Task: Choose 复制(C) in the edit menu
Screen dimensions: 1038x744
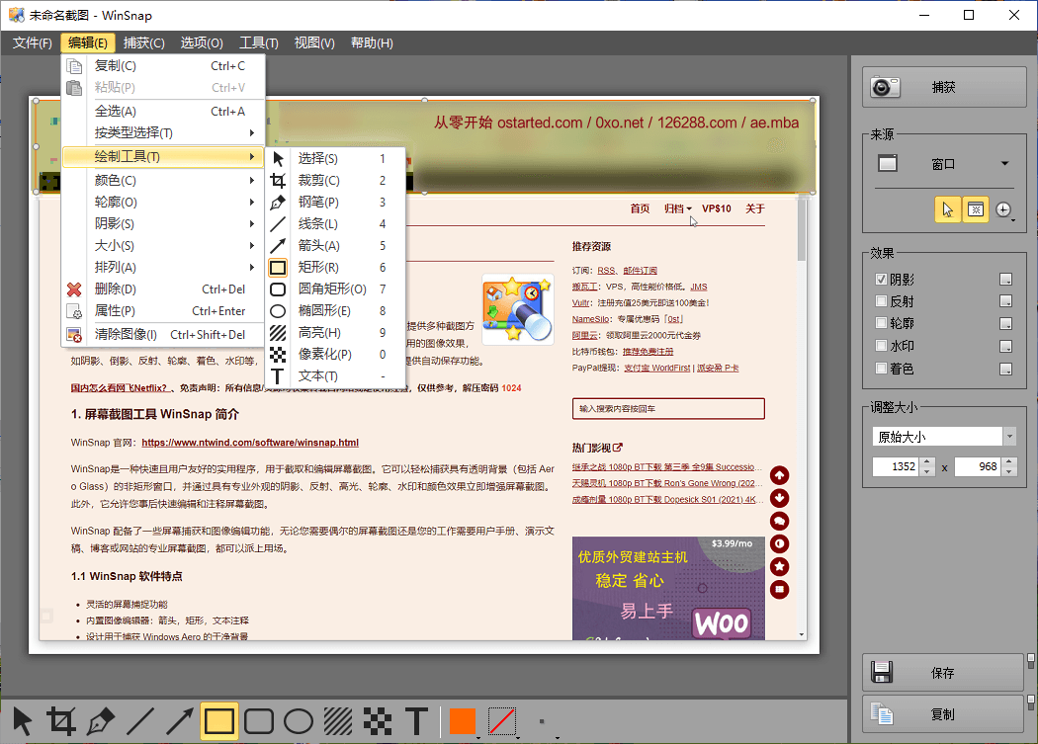Action: [163, 65]
